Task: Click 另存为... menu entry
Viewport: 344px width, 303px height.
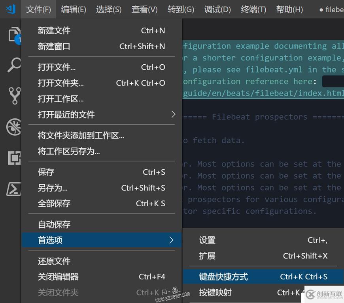Action: pos(102,188)
